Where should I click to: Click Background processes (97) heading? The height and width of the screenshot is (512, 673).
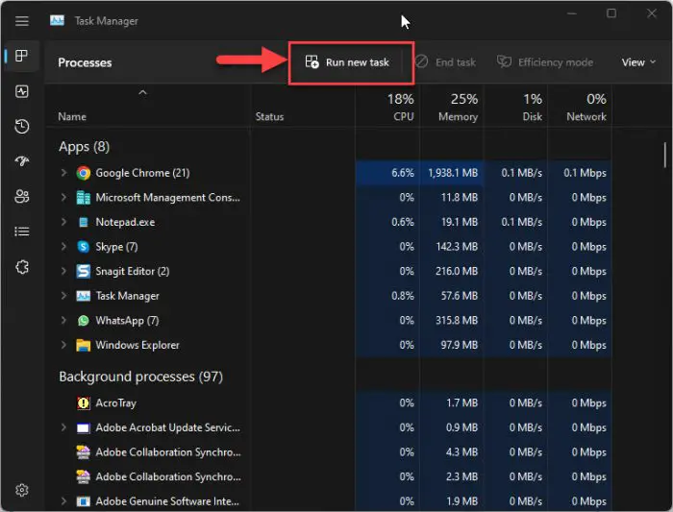point(140,377)
